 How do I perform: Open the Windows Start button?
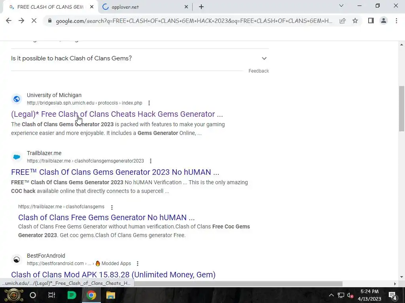pos(14,295)
